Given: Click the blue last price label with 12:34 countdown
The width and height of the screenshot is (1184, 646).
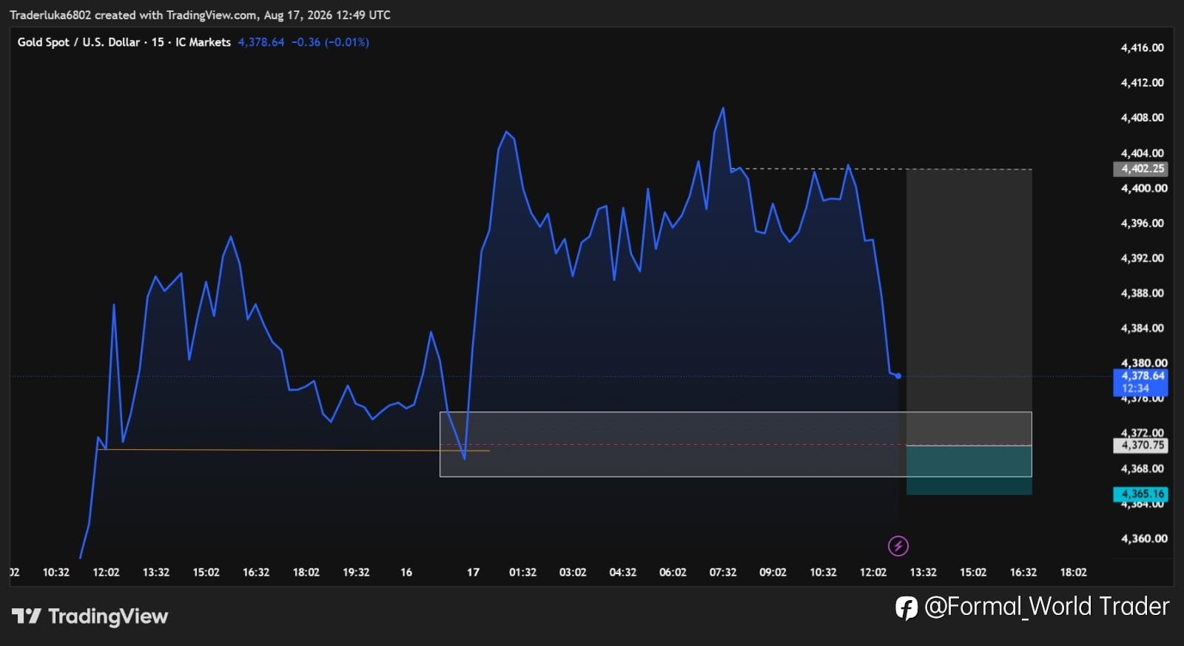Looking at the screenshot, I should click(1141, 382).
